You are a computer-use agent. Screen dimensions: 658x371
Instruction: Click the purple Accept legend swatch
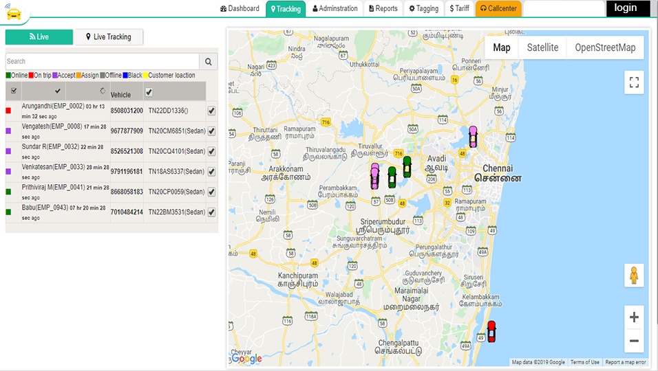pos(54,76)
